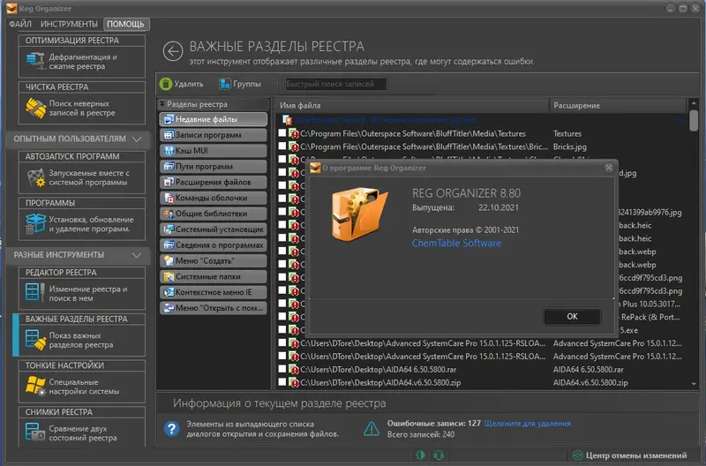Select Записи программ registry section

[213, 135]
